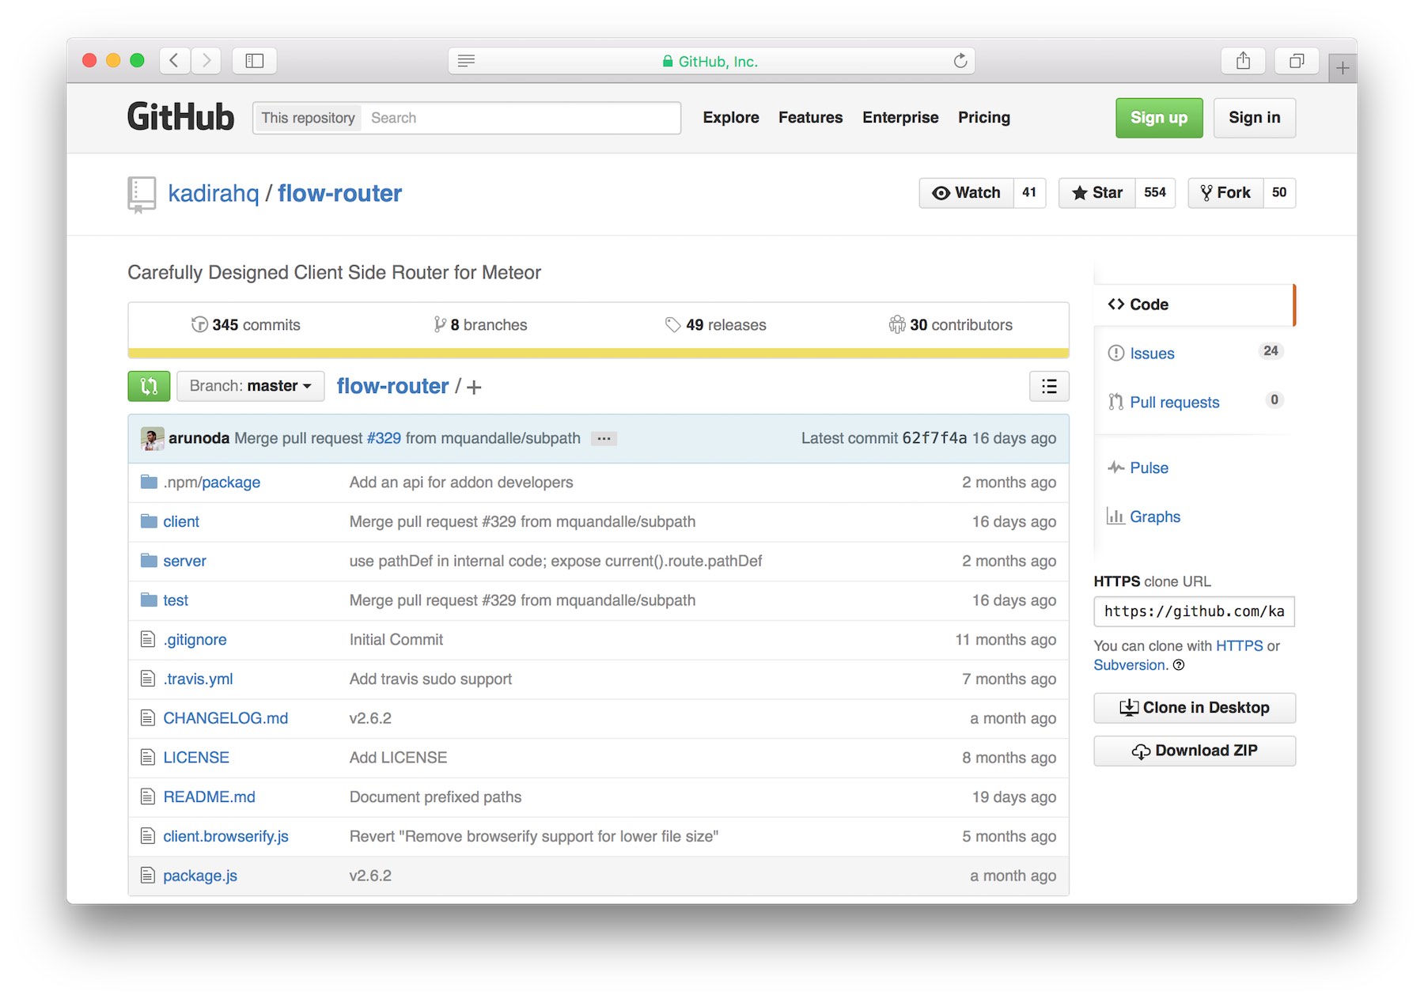Expand the truncated commit message ellipsis
1424x999 pixels.
[604, 438]
